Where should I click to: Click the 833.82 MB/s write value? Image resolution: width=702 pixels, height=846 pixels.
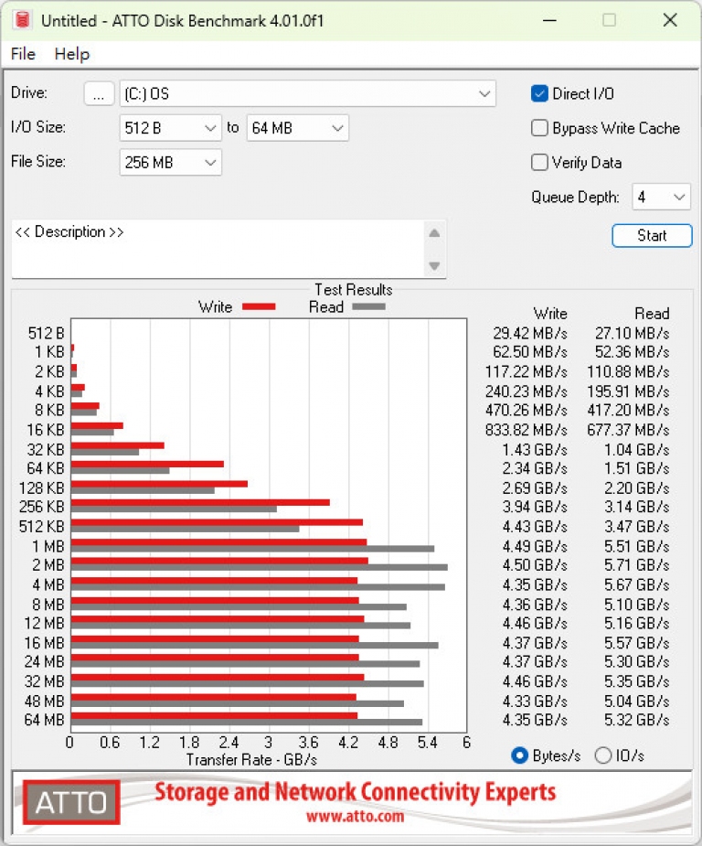pos(526,430)
